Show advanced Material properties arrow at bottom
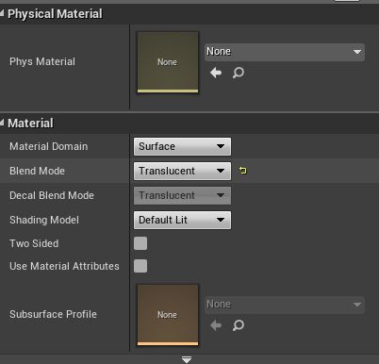 tap(187, 359)
